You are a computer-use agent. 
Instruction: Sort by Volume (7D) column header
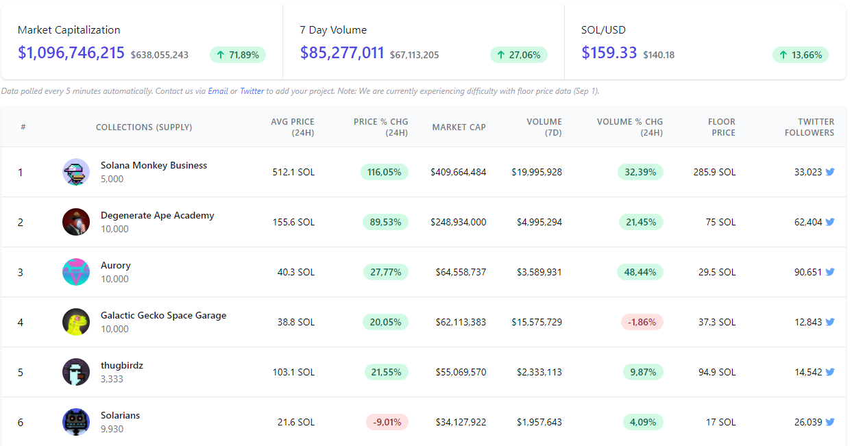point(544,127)
